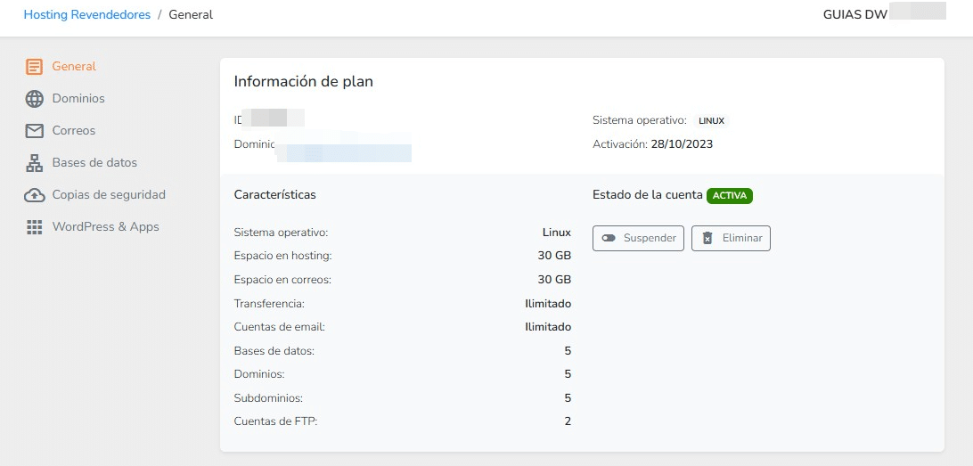Go to the Correos menu item
Screen dimensions: 973x466
(74, 131)
